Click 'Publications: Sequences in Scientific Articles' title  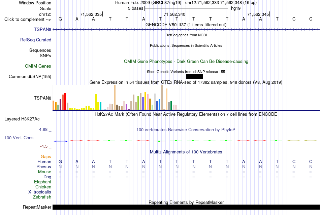pos(186,45)
